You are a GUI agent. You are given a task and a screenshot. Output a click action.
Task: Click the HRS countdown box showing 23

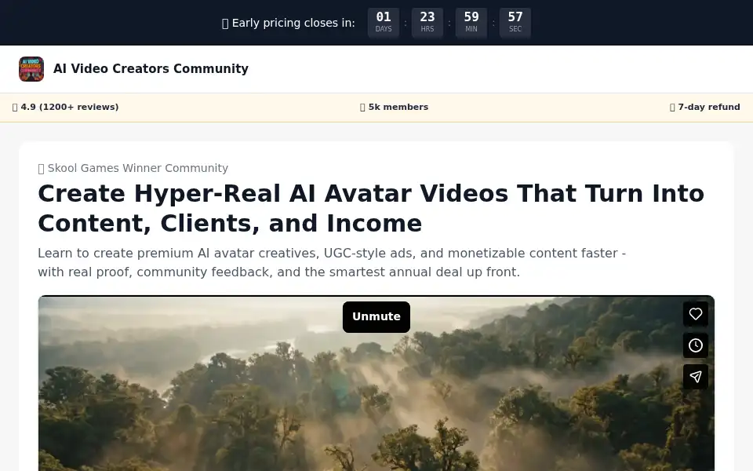(427, 23)
